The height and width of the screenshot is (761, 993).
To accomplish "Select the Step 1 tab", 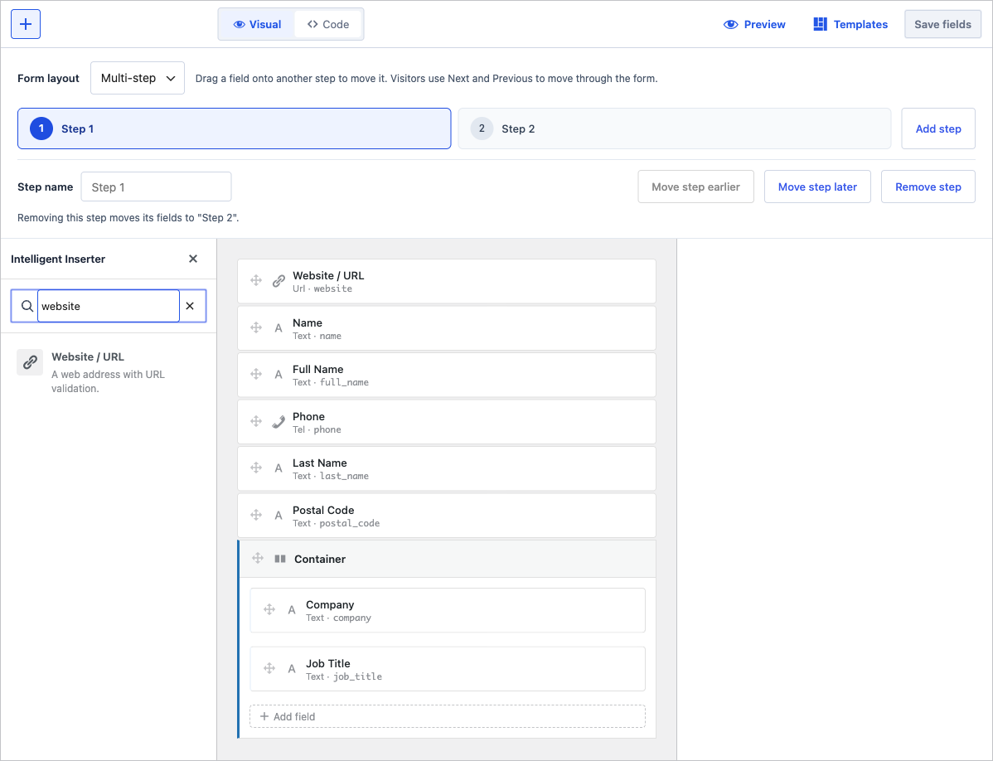I will click(x=235, y=128).
